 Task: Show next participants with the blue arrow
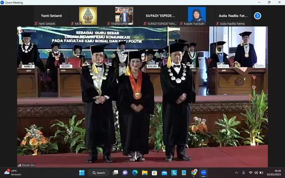(257, 16)
